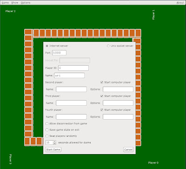Click the Player 3 label
The width and height of the screenshot is (186, 169).
11,159
